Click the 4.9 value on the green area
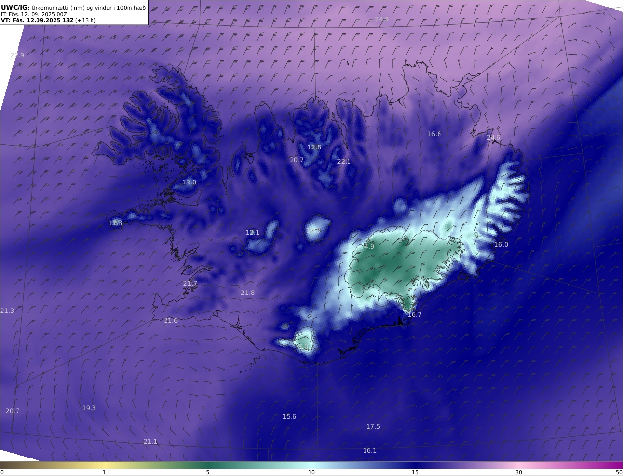623x476 pixels. (369, 246)
